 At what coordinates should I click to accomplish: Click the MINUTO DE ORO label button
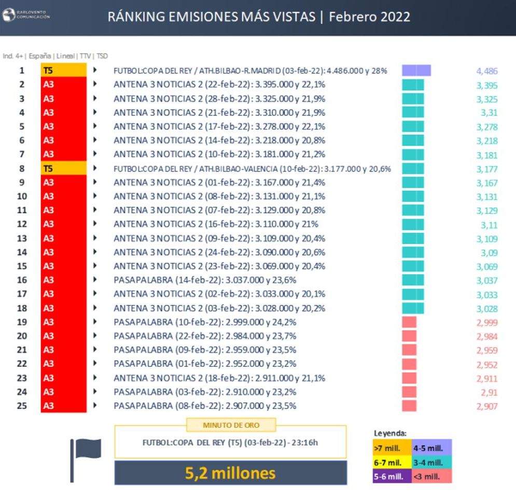pos(230,425)
